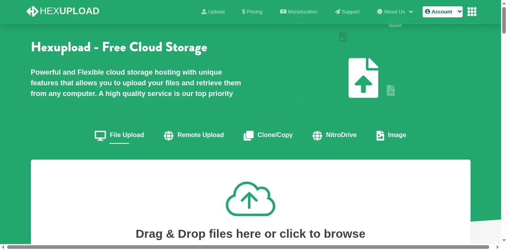Click 'Drag & Drop files here' browse text
Screen dimensions: 507x250
click(x=250, y=234)
